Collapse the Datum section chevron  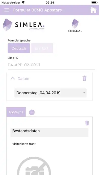point(13,78)
